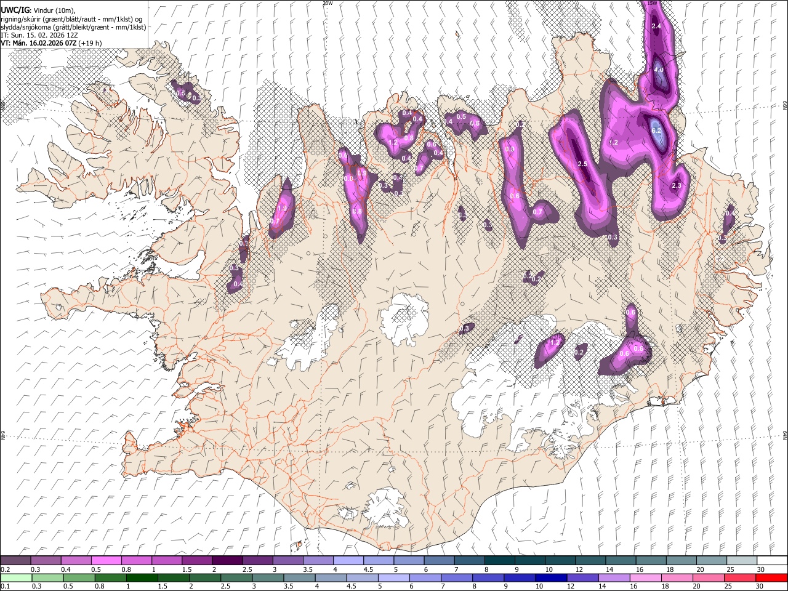Click the 2.5 precipitation value on the map

coord(582,164)
